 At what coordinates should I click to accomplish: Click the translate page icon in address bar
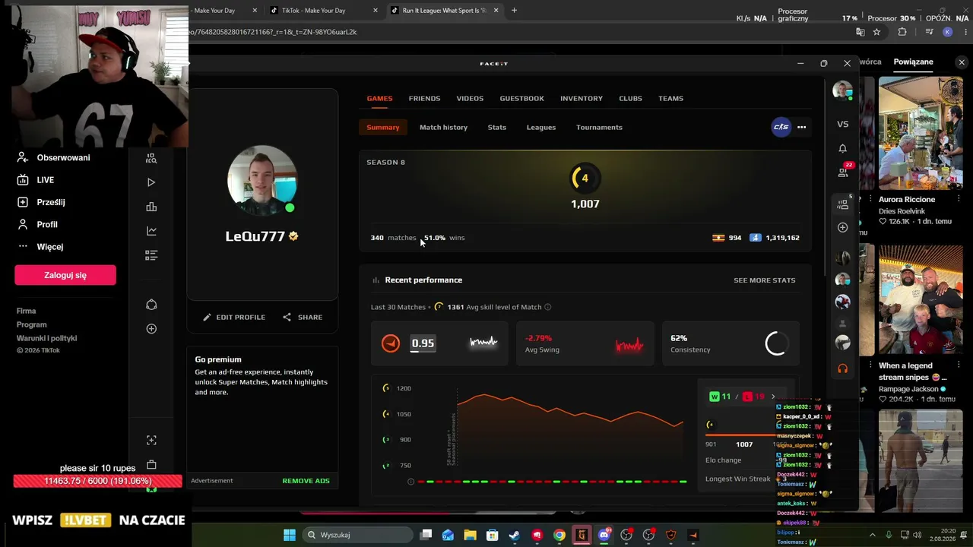coord(860,32)
